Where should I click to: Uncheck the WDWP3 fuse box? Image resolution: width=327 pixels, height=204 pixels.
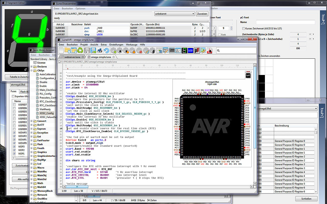(14, 133)
